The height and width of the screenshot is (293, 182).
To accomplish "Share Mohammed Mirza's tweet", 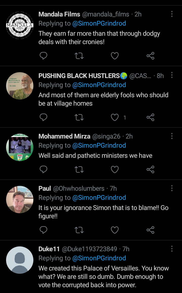I will [150, 169].
